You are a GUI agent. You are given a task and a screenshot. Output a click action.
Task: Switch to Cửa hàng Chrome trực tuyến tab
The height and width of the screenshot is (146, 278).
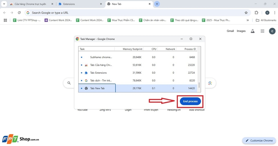[x=30, y=4]
